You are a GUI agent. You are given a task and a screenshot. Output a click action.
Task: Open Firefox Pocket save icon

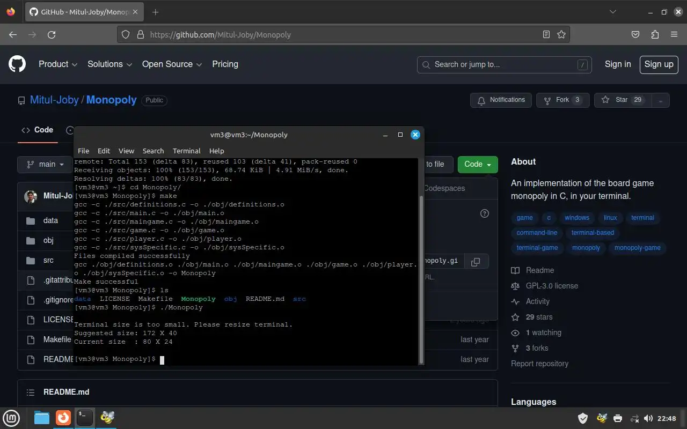click(635, 34)
